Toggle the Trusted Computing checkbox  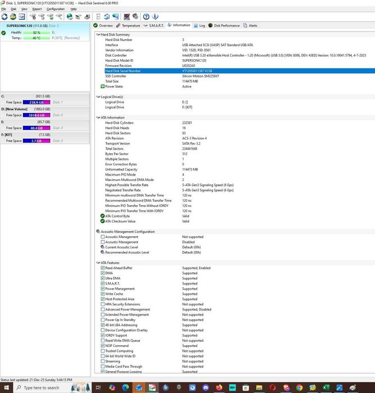click(x=102, y=351)
